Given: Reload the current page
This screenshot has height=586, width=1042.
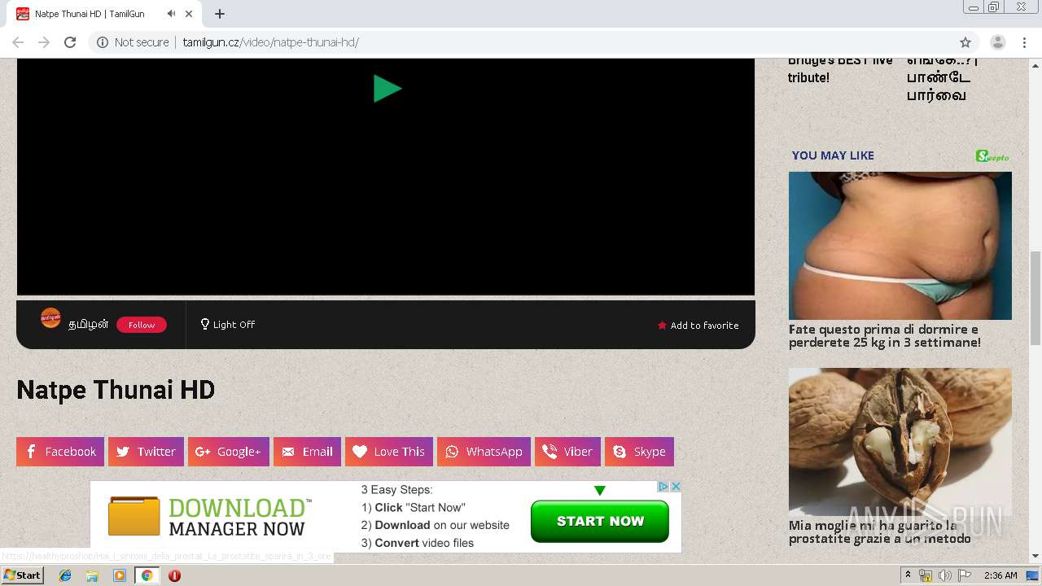Looking at the screenshot, I should pyautogui.click(x=70, y=42).
